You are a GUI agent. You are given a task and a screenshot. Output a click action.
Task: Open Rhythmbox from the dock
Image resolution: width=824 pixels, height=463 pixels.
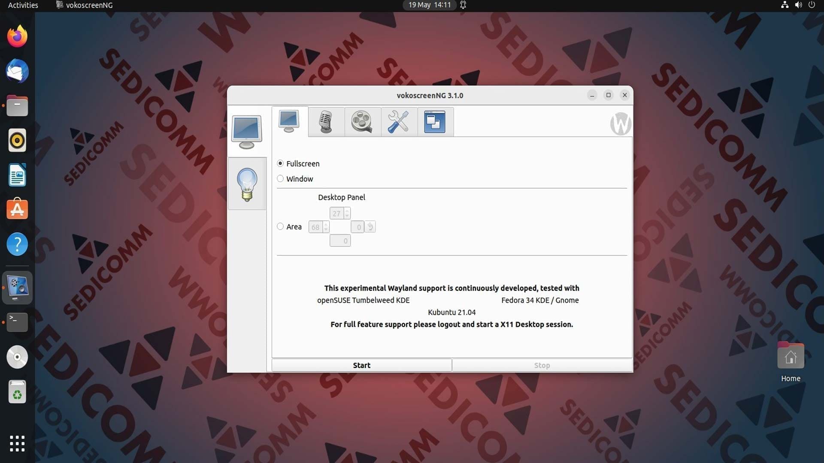pyautogui.click(x=17, y=140)
